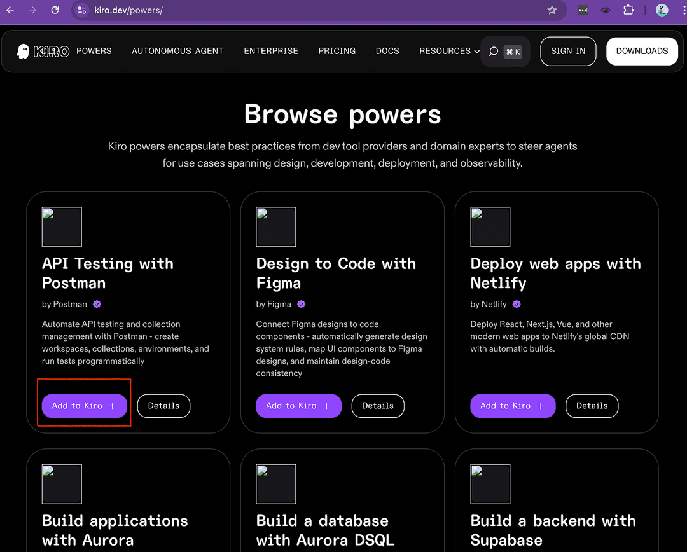Open the ⌘K search box
The width and height of the screenshot is (687, 552).
pyautogui.click(x=506, y=52)
